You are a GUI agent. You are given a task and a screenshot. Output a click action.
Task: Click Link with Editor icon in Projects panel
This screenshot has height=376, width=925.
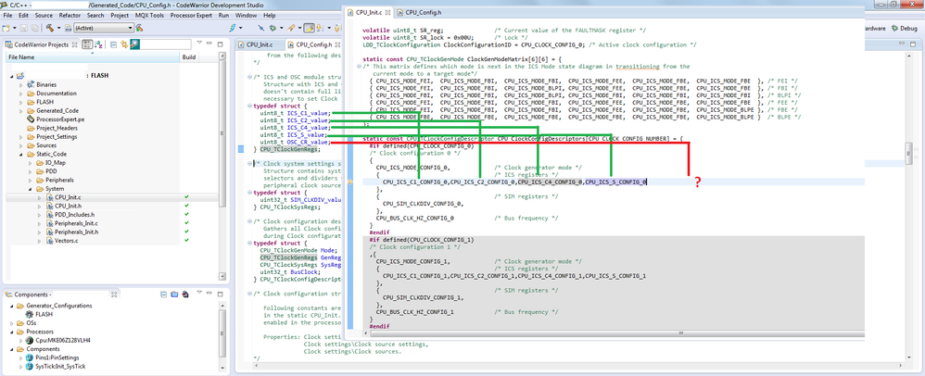(124, 44)
